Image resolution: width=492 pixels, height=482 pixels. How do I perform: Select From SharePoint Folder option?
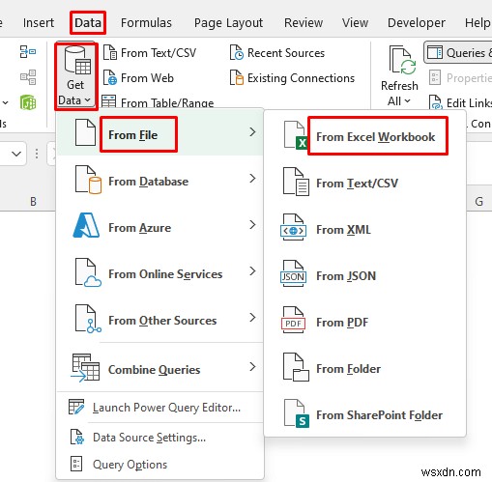click(379, 415)
